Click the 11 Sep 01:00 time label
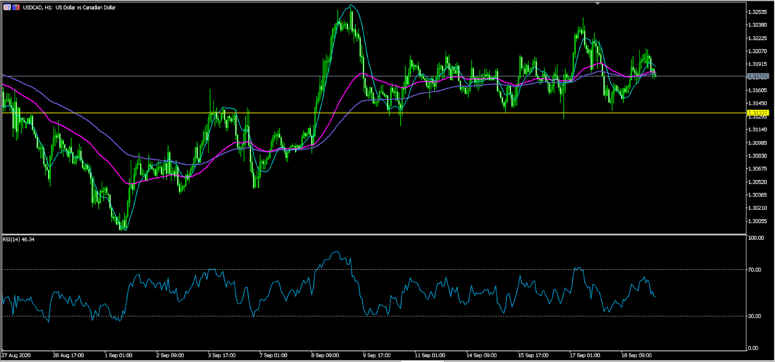This screenshot has width=775, height=362. [430, 355]
